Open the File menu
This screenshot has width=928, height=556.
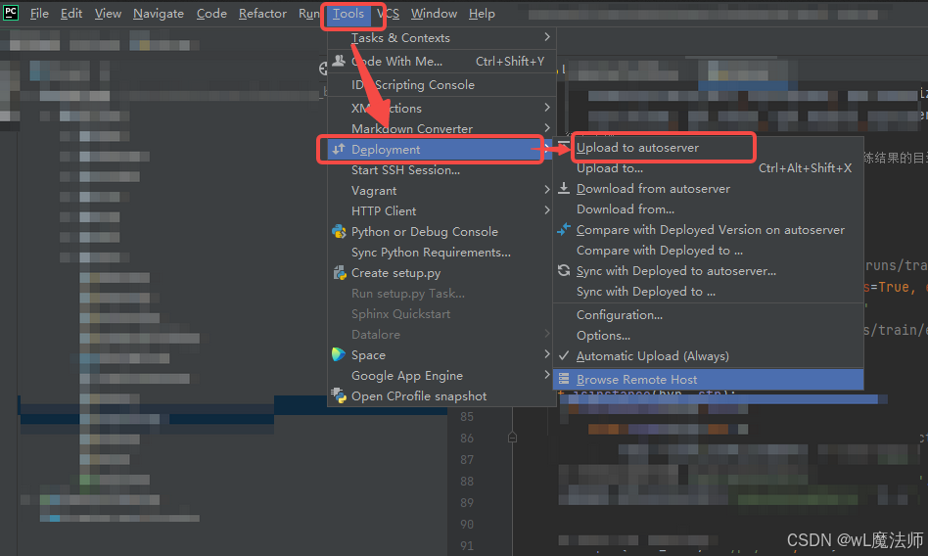(x=39, y=13)
